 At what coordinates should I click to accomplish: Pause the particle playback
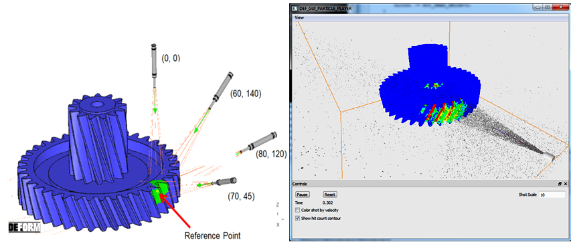(x=303, y=195)
